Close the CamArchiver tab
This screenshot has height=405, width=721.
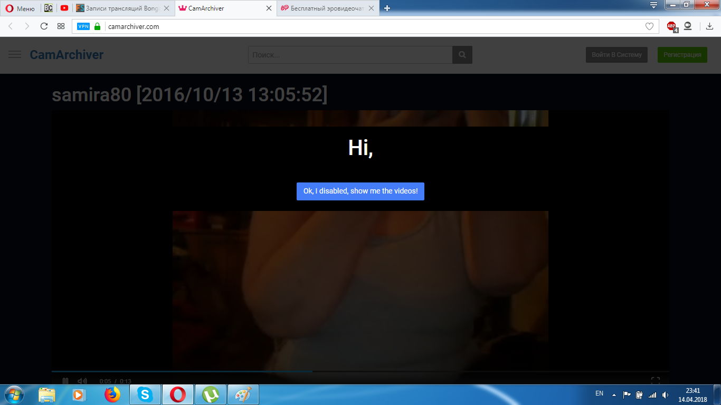269,8
